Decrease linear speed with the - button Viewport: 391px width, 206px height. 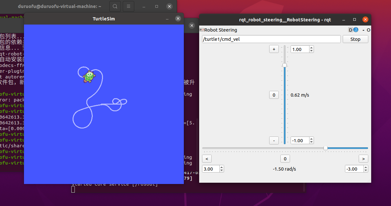pyautogui.click(x=274, y=140)
